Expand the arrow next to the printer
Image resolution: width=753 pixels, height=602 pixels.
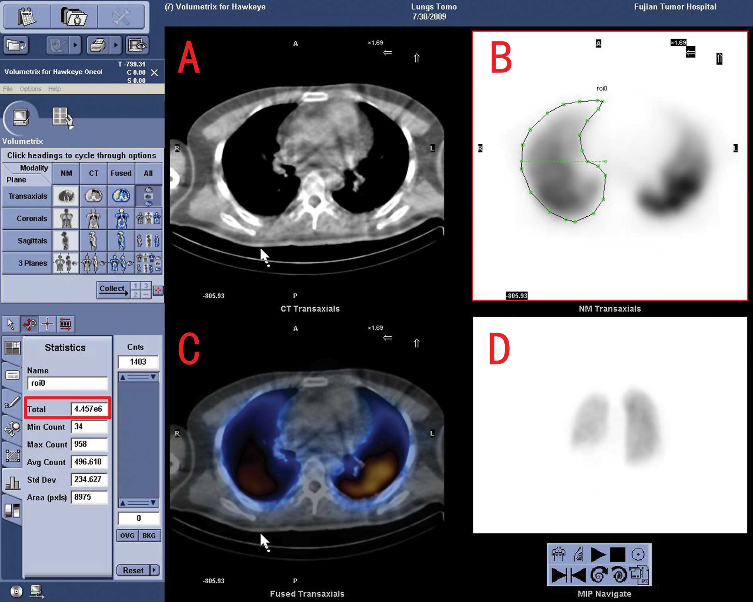[116, 45]
